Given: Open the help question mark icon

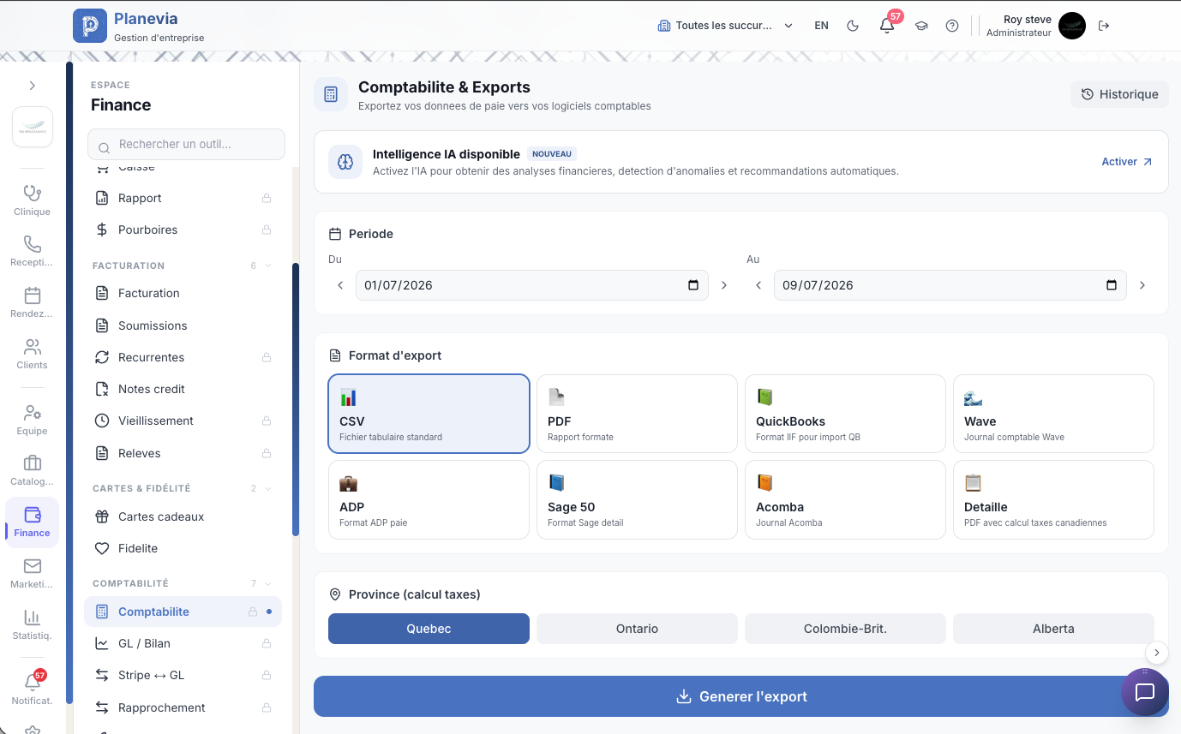Looking at the screenshot, I should click(x=952, y=26).
